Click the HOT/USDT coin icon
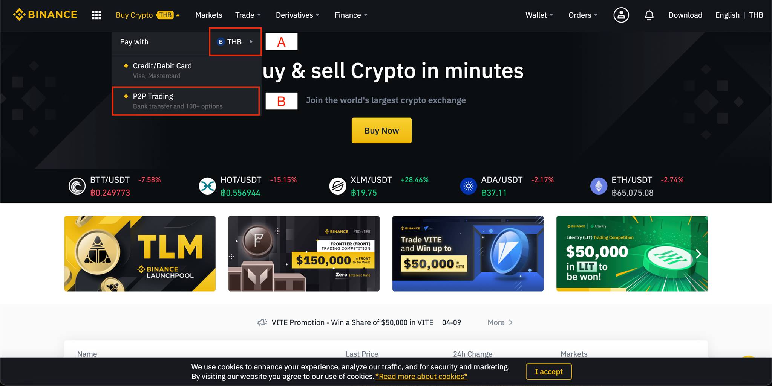Viewport: 772px width, 386px height. (x=207, y=186)
